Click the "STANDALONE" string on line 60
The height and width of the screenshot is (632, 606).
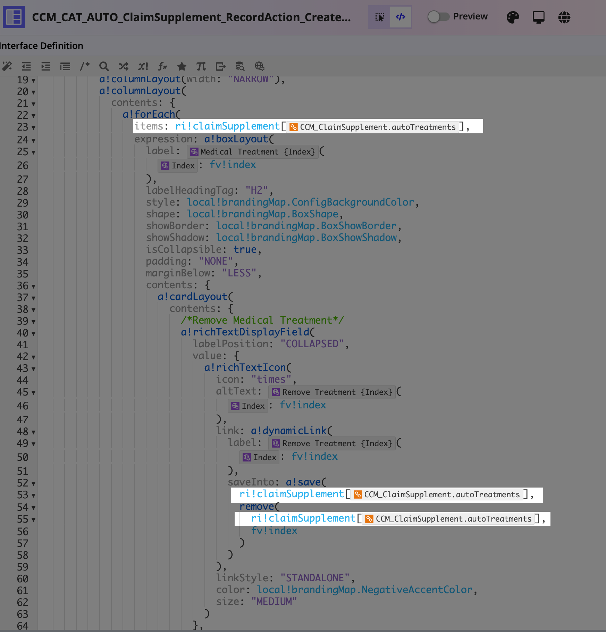pyautogui.click(x=315, y=578)
